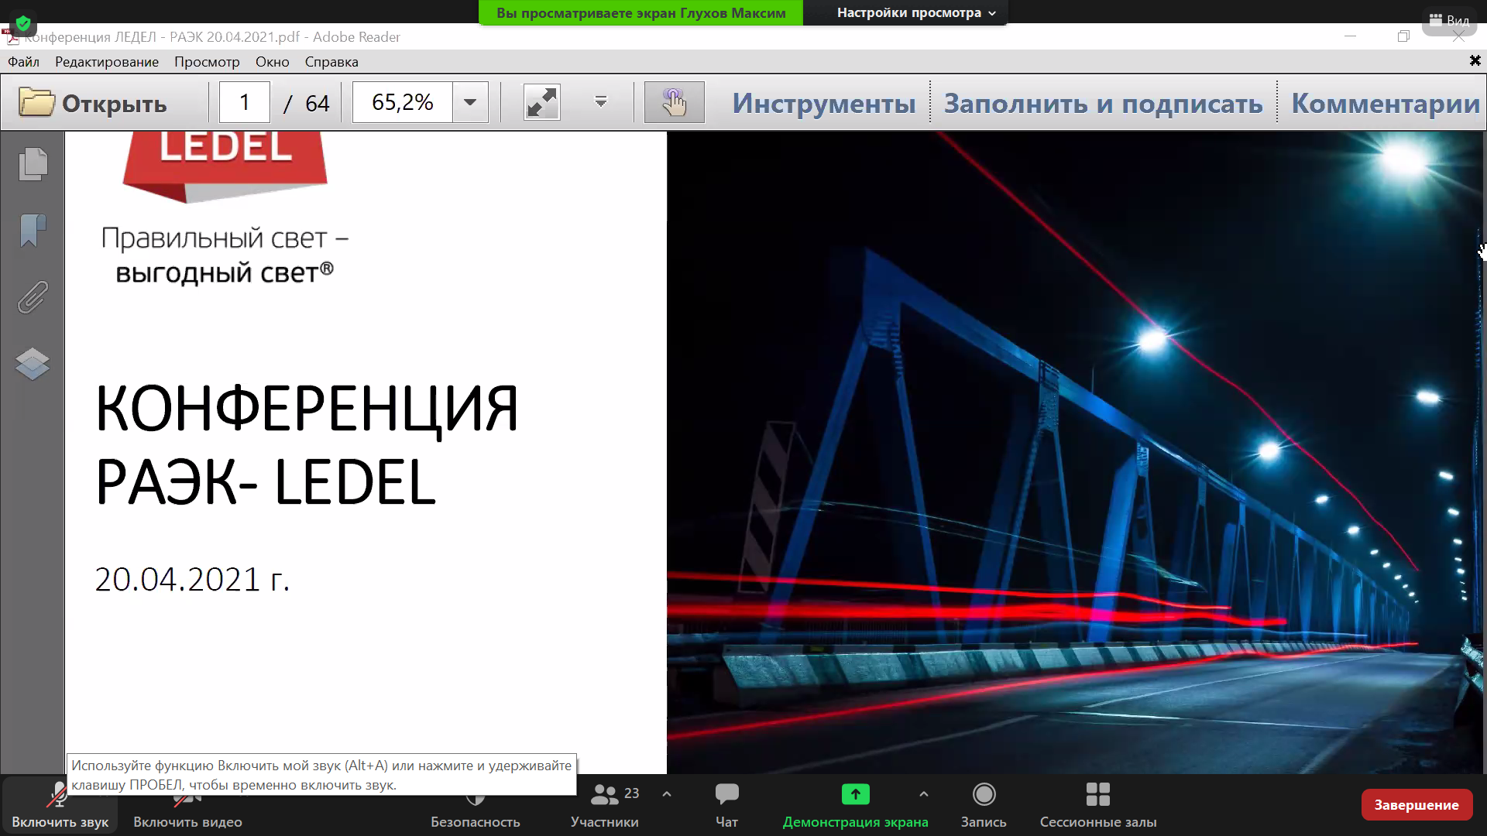Open the page thumbnails panel icon
Viewport: 1487px width, 836px height.
(x=33, y=164)
